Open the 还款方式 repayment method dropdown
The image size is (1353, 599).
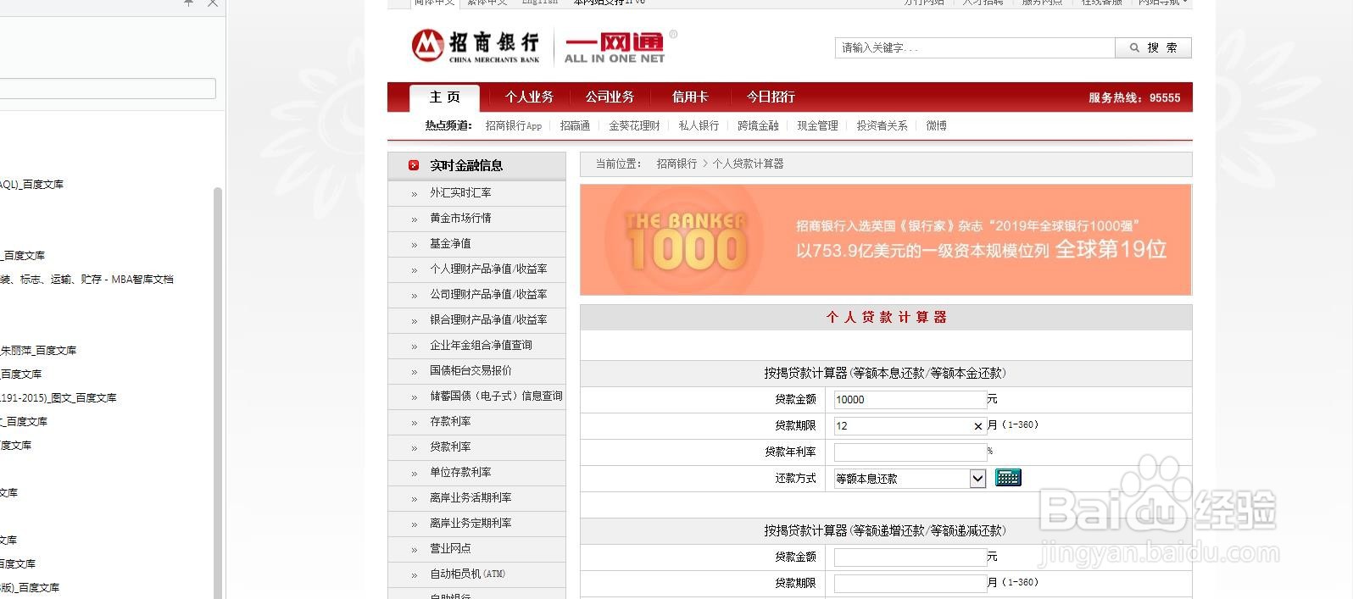coord(977,479)
